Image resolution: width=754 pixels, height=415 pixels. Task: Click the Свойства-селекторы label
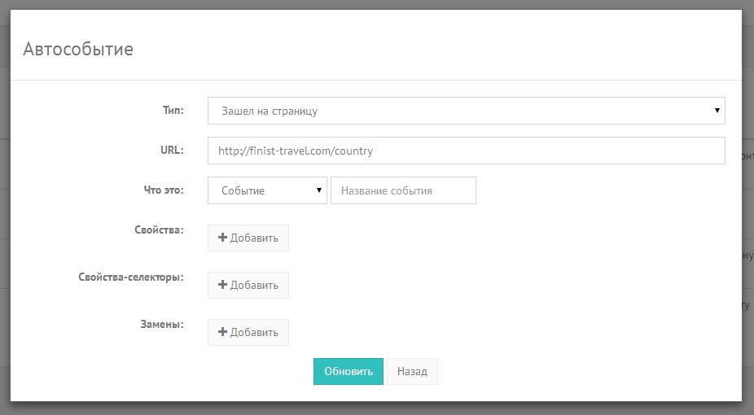(130, 277)
